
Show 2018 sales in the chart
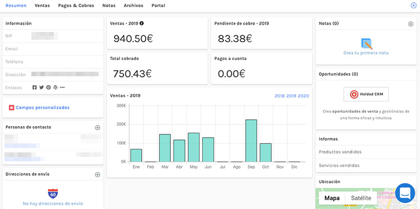click(x=279, y=96)
